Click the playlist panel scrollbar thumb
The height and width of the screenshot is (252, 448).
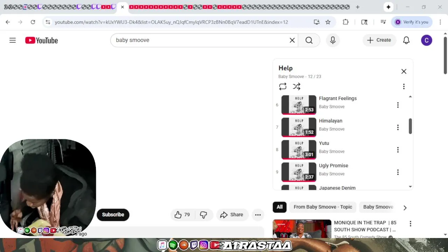pyautogui.click(x=410, y=126)
